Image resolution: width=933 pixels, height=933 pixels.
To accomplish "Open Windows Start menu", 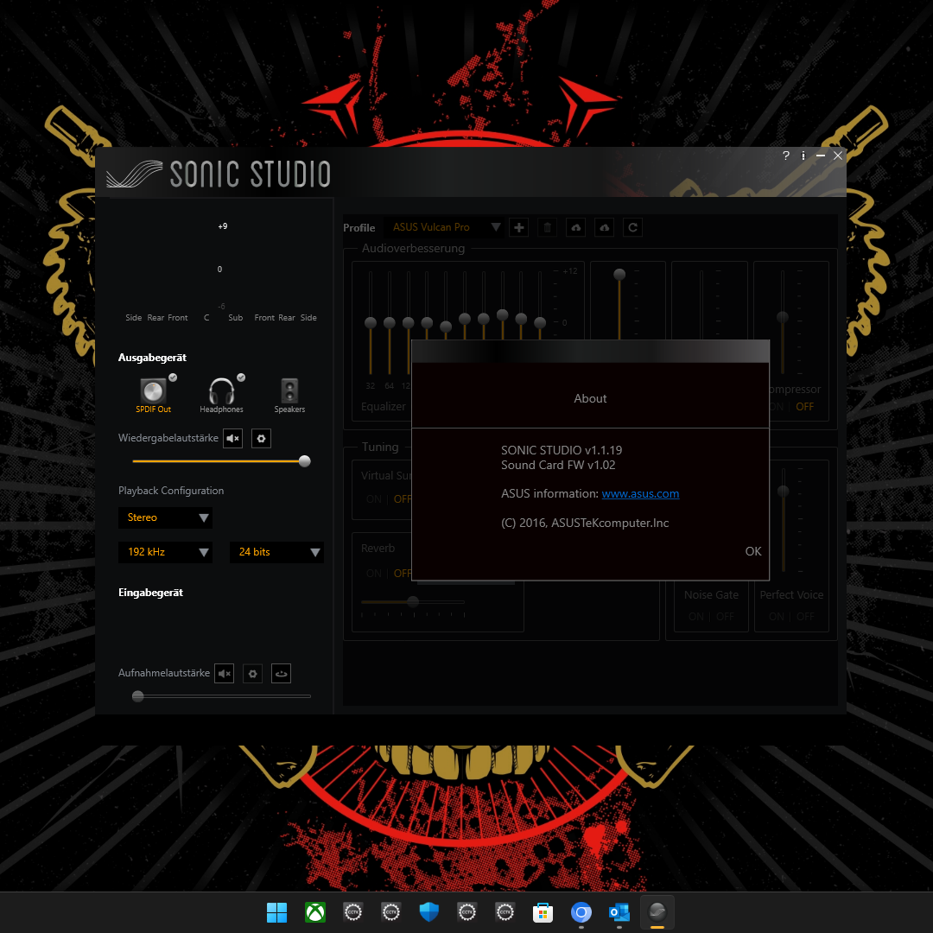I will [276, 911].
